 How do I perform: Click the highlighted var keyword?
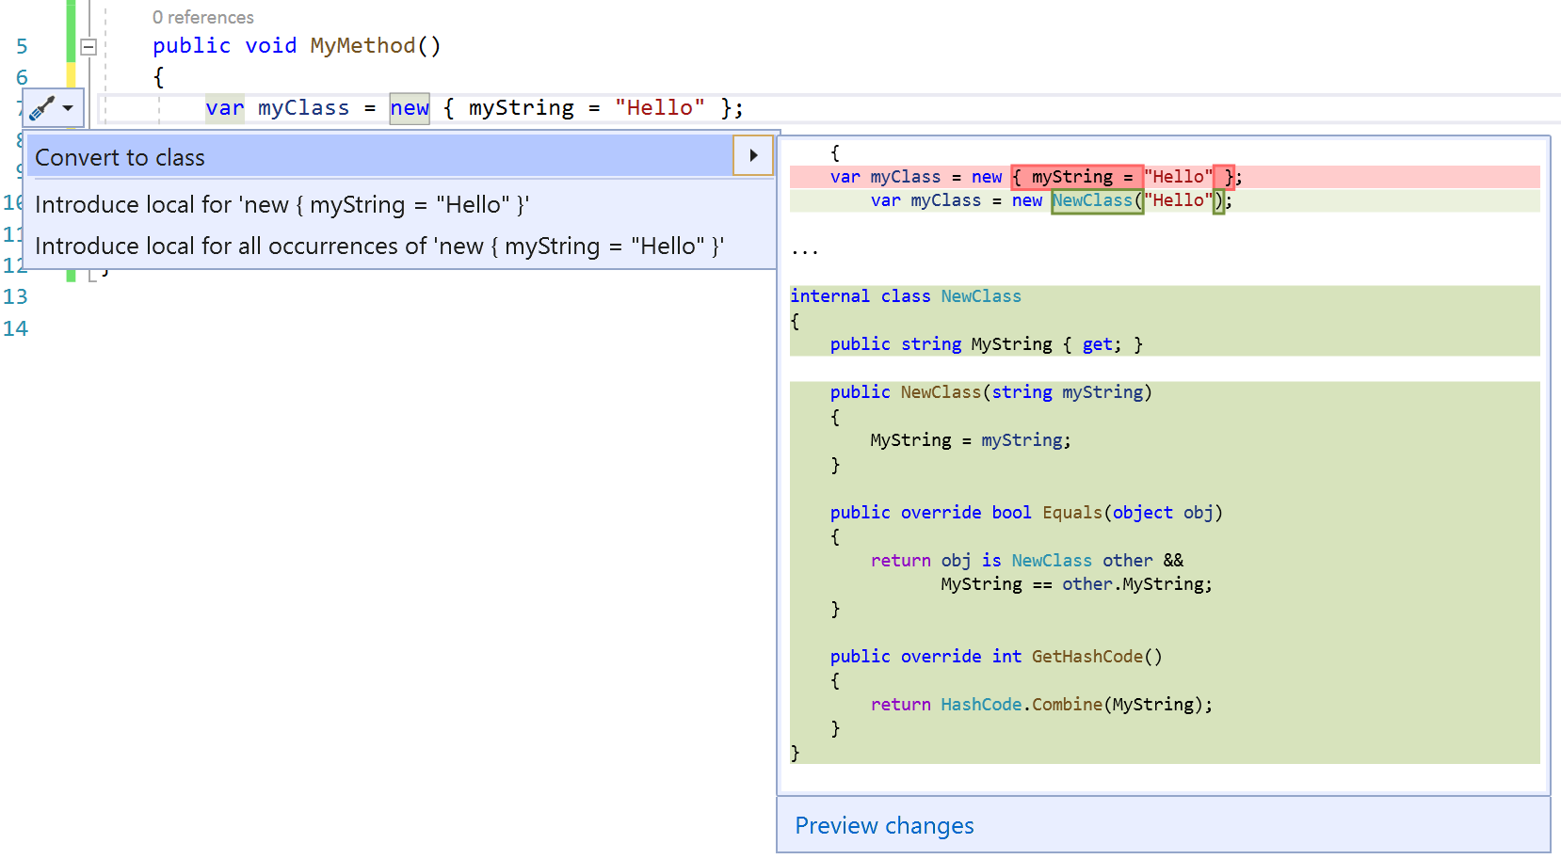pos(223,107)
